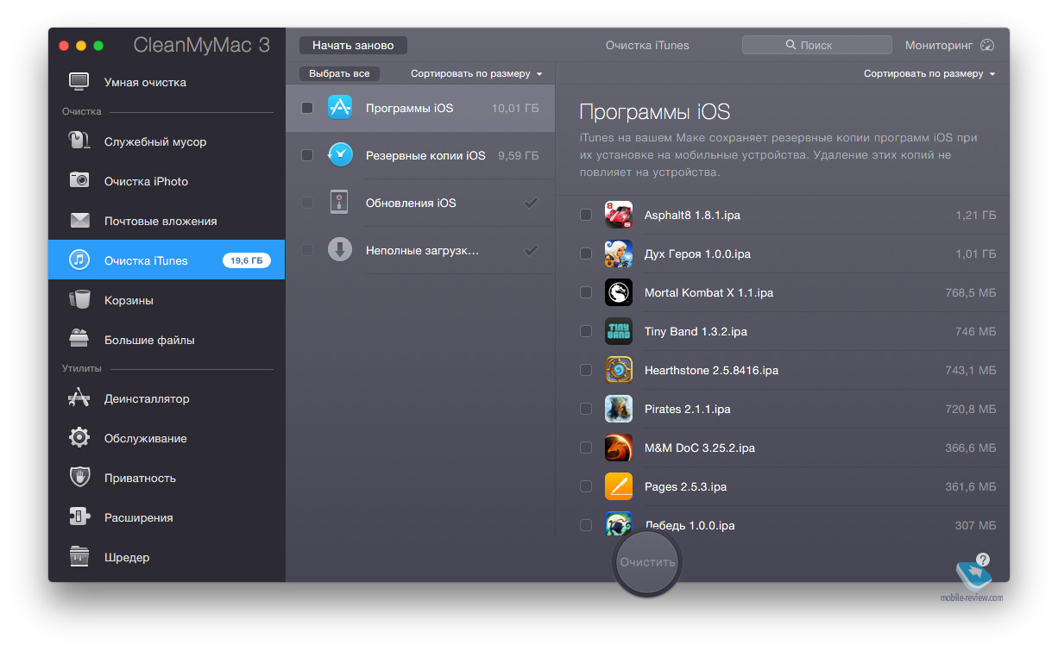The image size is (1058, 651).
Task: Click the round Очистить button
Action: coord(647,562)
